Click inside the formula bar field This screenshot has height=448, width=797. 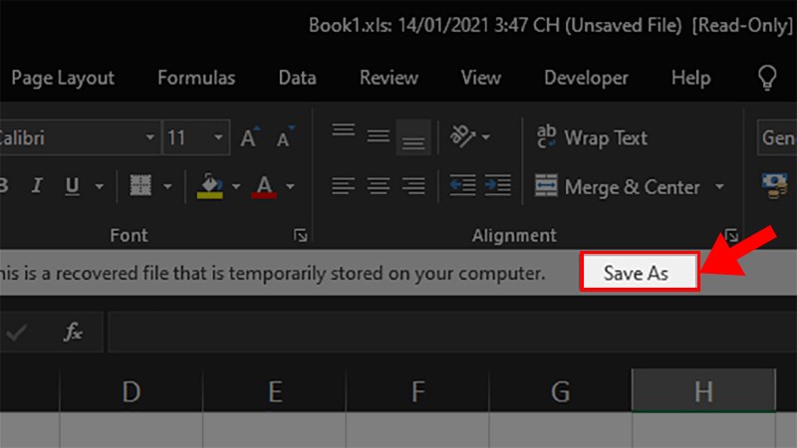click(448, 333)
